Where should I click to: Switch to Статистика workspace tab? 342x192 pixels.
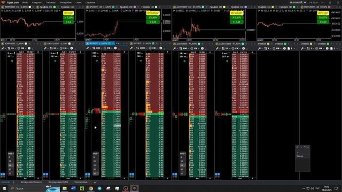tap(81, 182)
